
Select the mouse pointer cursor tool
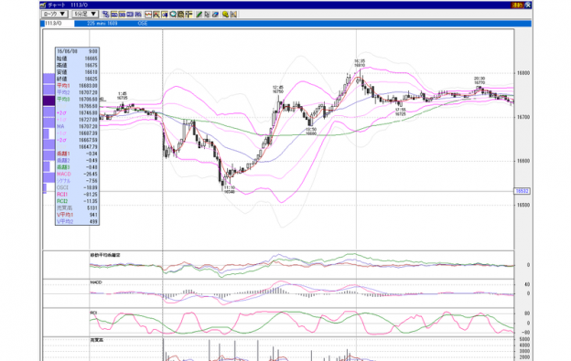click(207, 15)
